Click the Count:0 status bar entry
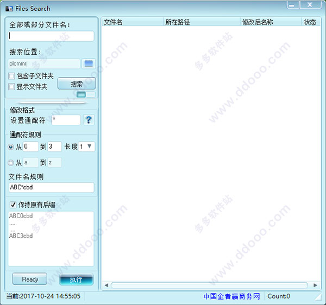326x305 pixels. 279,296
